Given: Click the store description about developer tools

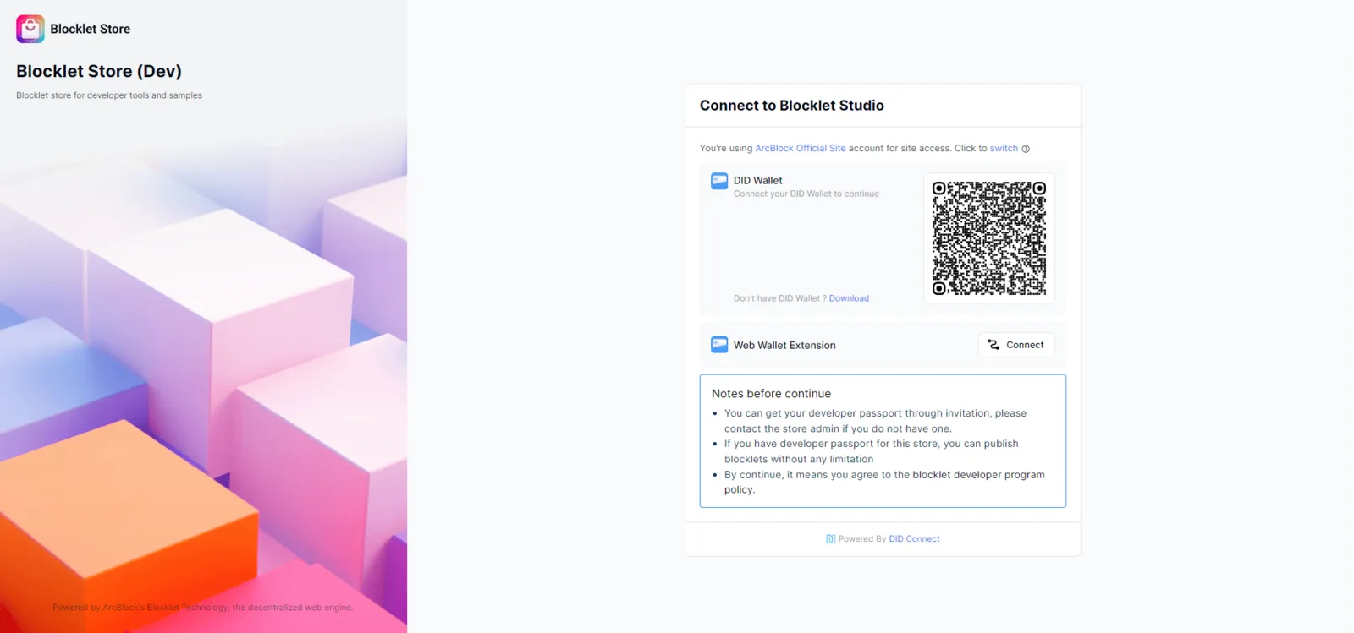Looking at the screenshot, I should [x=109, y=95].
